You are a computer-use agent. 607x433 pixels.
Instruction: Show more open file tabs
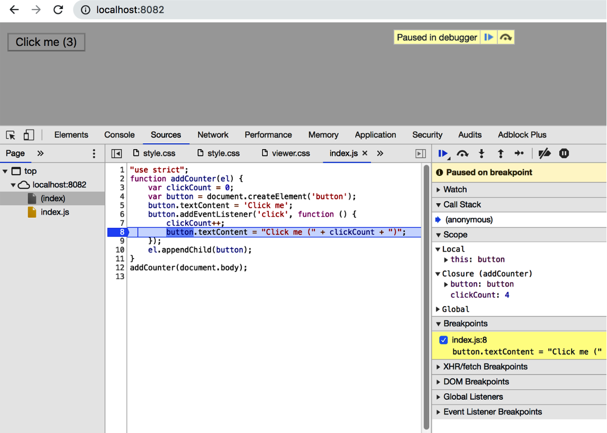pyautogui.click(x=380, y=153)
